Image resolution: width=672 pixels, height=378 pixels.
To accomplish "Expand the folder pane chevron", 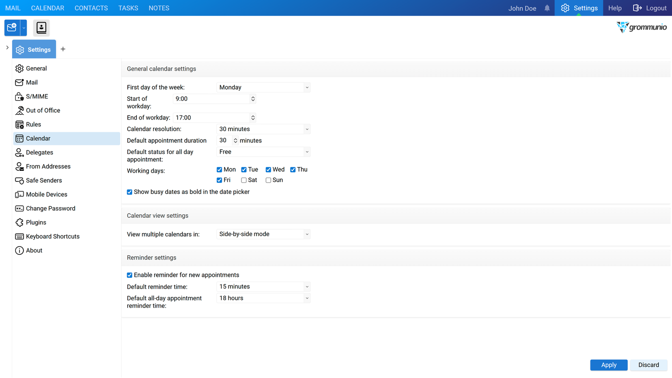I will pos(7,47).
